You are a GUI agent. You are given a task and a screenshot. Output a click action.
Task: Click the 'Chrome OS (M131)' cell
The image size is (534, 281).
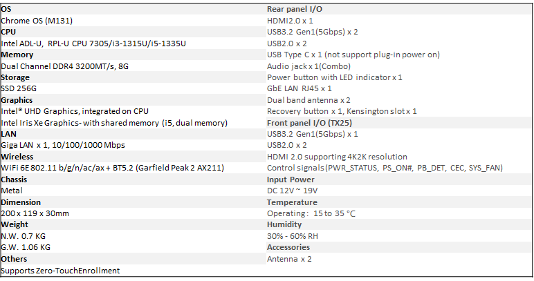[37, 21]
